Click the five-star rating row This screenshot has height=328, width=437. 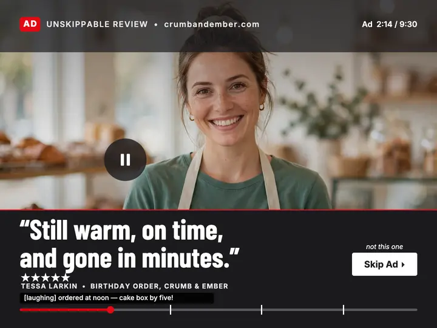click(x=46, y=278)
